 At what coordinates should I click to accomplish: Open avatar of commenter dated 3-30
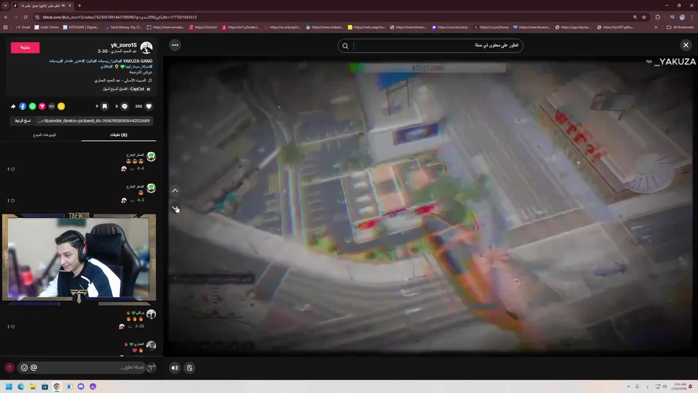click(151, 314)
